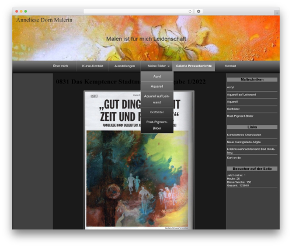
Task: Go to Ausstellungen page
Action: tap(124, 66)
